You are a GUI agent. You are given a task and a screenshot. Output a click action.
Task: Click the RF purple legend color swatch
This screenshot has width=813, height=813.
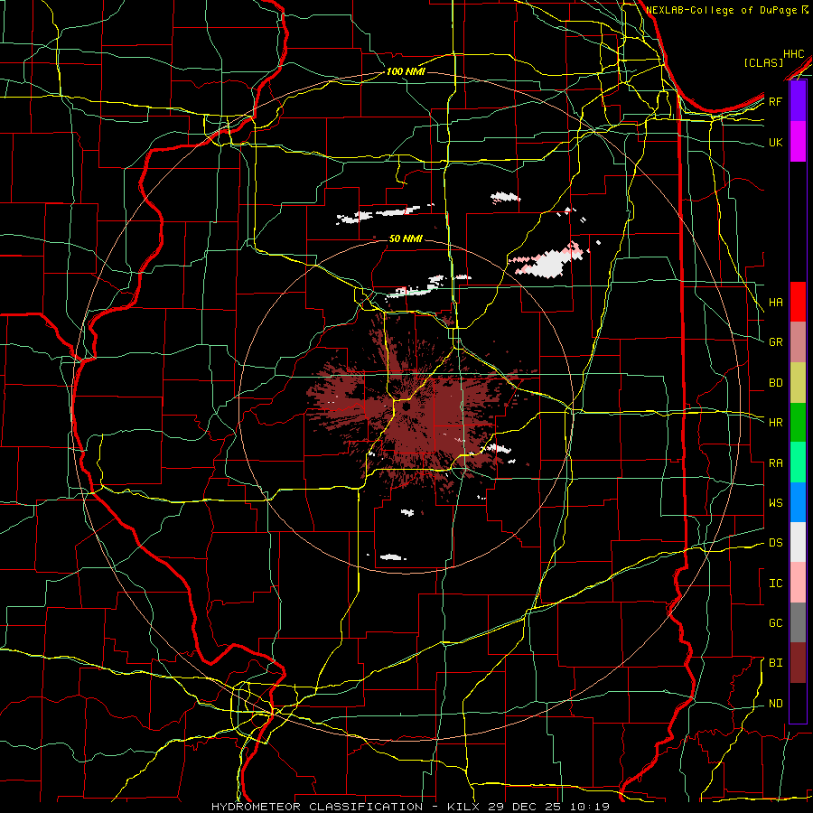[798, 101]
